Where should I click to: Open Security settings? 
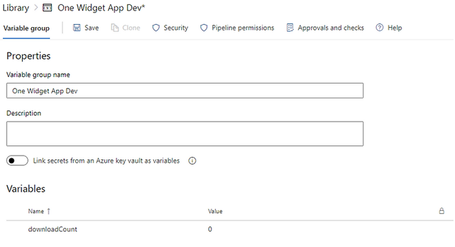170,28
